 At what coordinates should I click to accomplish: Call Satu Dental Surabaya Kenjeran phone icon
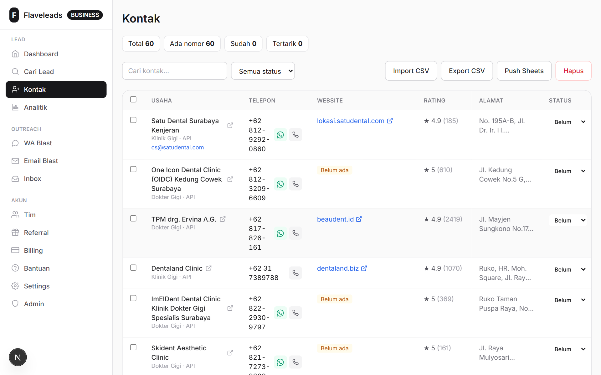(x=295, y=135)
